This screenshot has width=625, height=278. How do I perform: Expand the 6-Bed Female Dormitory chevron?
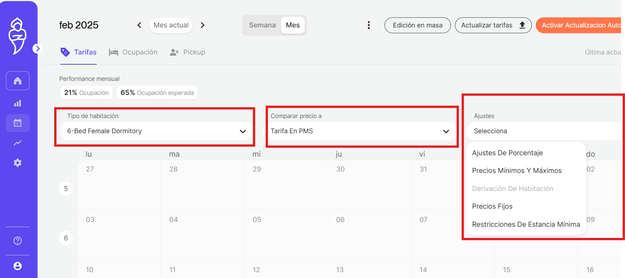coord(243,131)
